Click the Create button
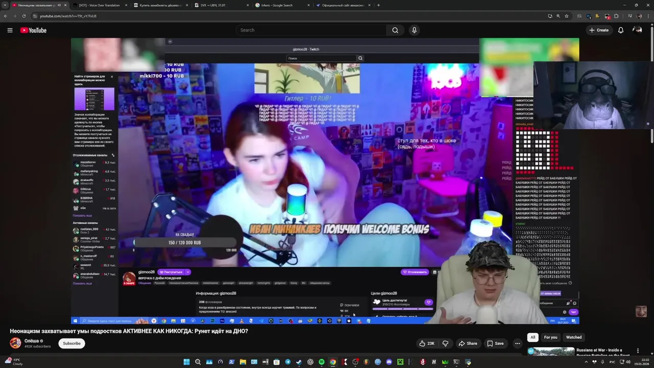Screen dimensions: 654x368 click(599, 30)
